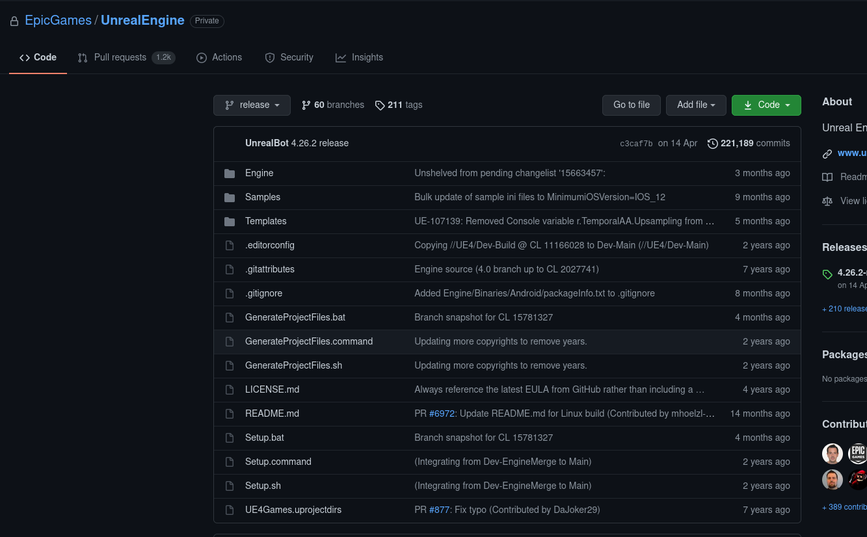View the 211 tags link

tap(399, 105)
